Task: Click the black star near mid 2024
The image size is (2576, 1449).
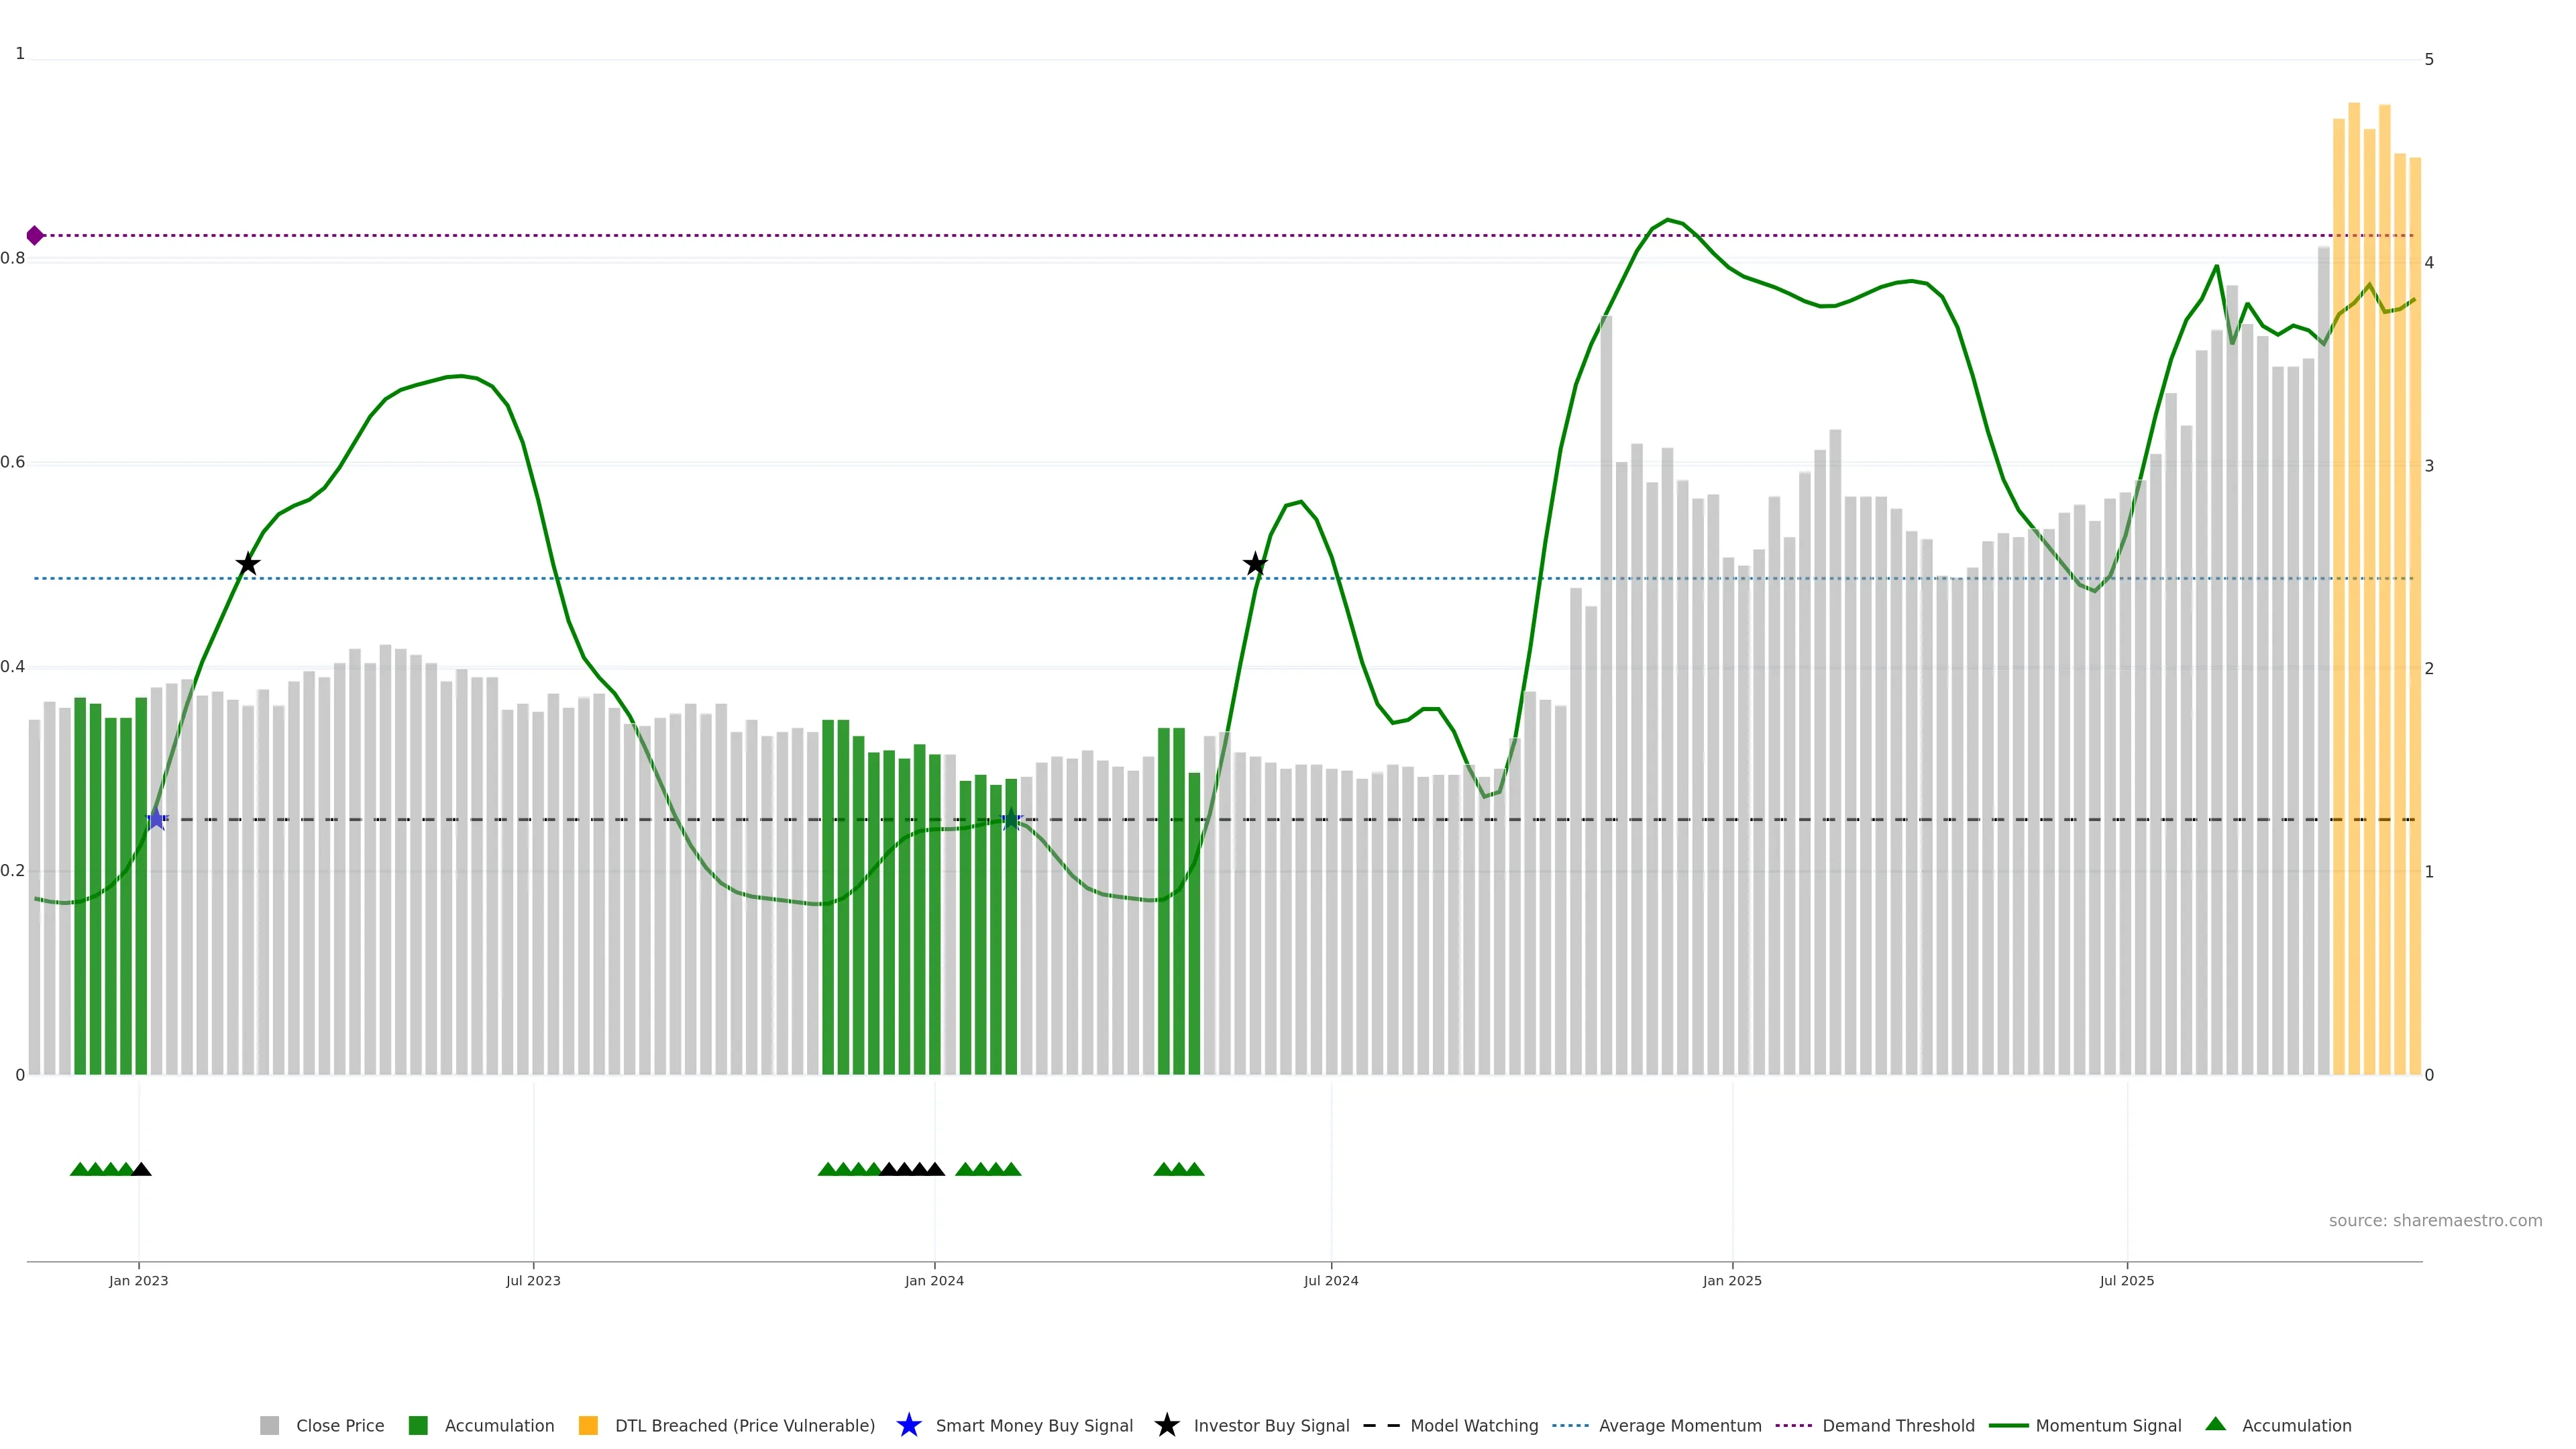Action: (1255, 564)
